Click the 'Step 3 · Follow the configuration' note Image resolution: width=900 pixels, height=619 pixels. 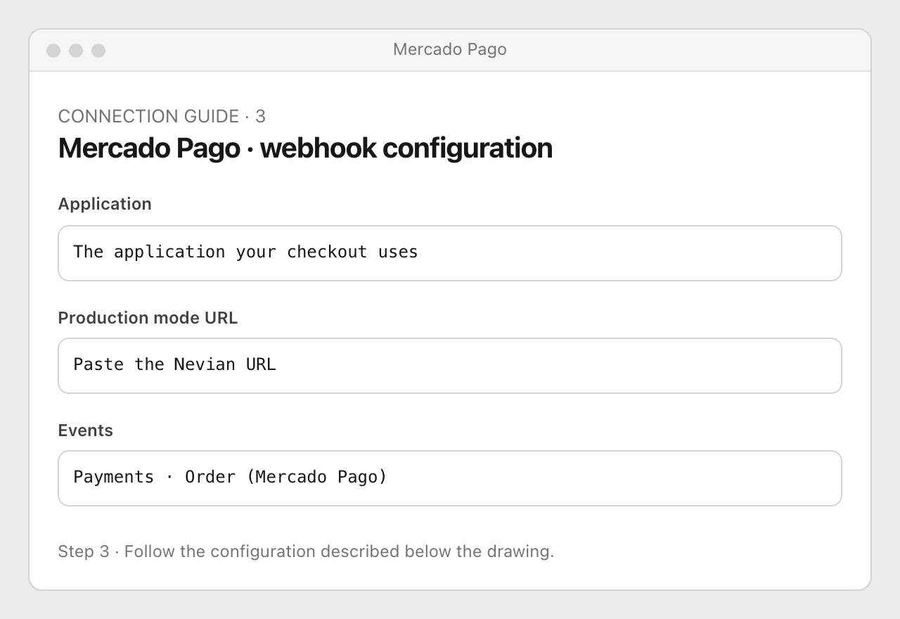pos(306,551)
